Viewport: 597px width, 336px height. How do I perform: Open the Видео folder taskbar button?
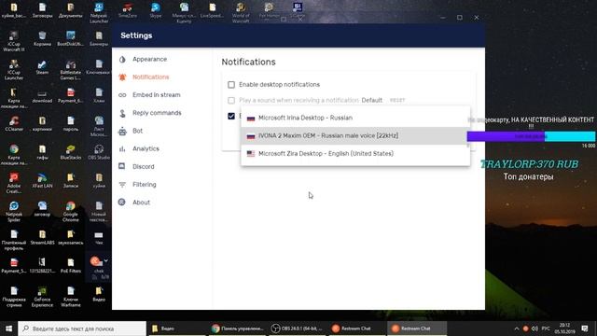pyautogui.click(x=177, y=329)
